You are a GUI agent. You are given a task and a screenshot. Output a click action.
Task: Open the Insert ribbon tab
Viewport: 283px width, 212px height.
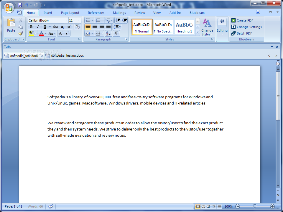click(48, 13)
